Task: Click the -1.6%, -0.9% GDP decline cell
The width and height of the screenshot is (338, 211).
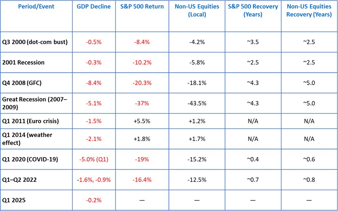Action: pyautogui.click(x=94, y=179)
